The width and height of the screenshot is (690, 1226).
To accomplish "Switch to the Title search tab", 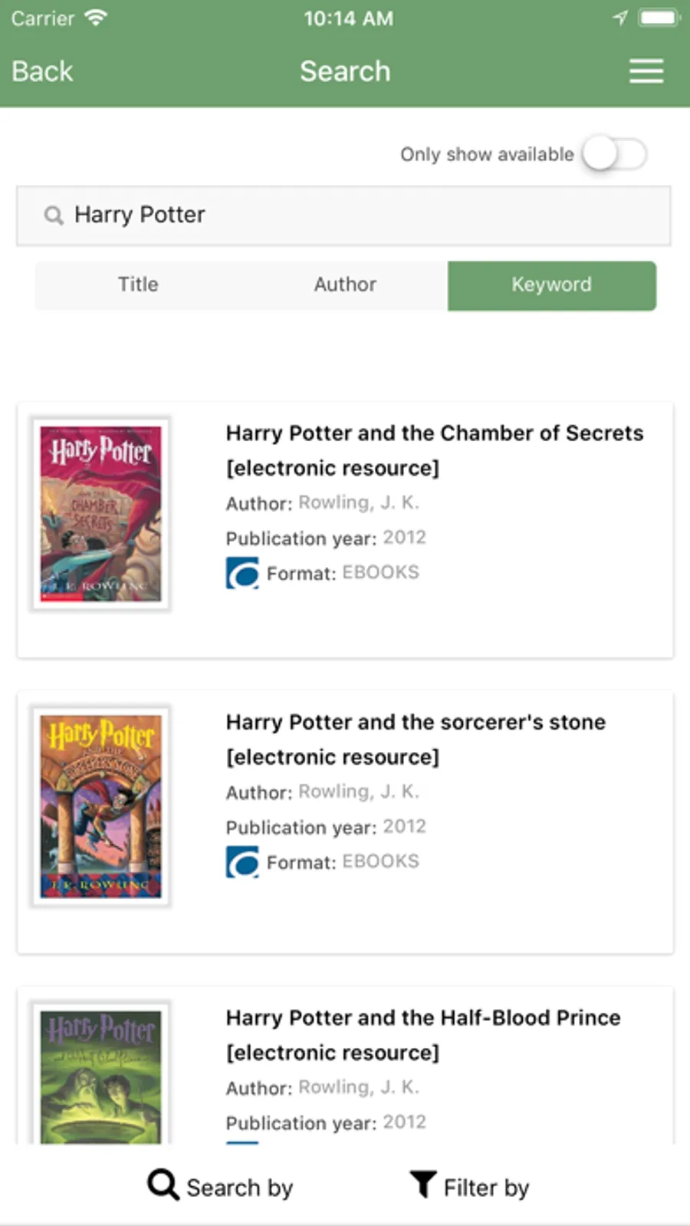I will pos(138,285).
